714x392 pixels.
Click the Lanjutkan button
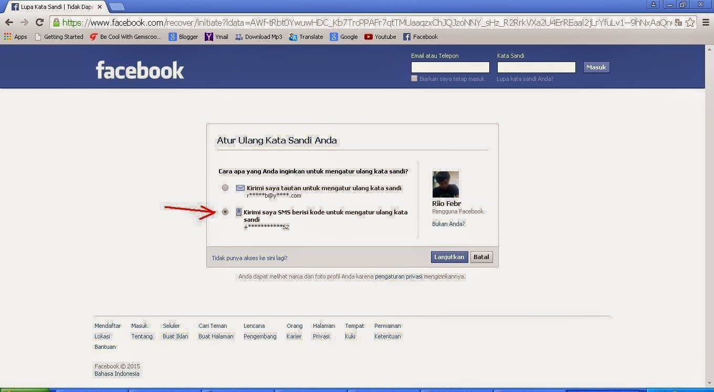[449, 257]
